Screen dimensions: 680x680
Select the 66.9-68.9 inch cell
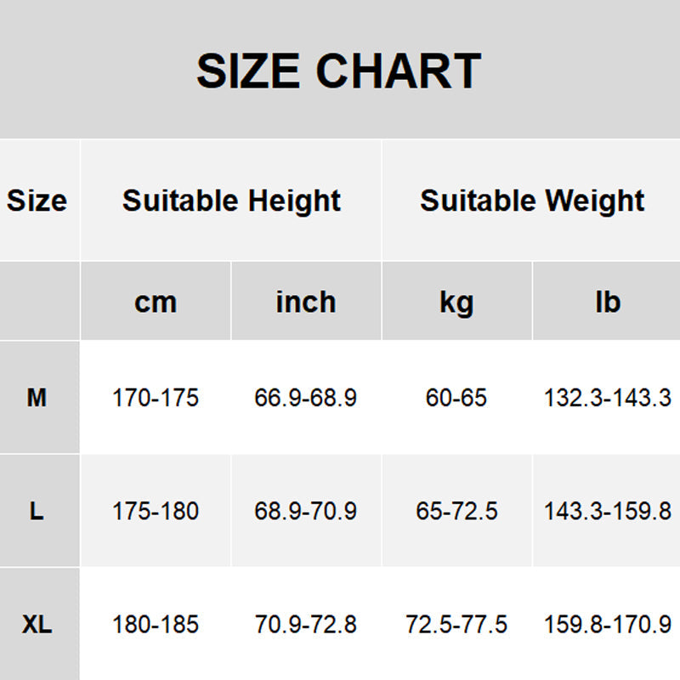tap(306, 397)
